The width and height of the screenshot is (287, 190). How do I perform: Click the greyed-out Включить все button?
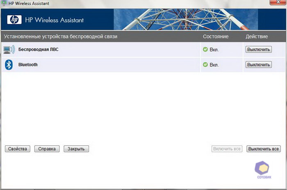tap(227, 149)
